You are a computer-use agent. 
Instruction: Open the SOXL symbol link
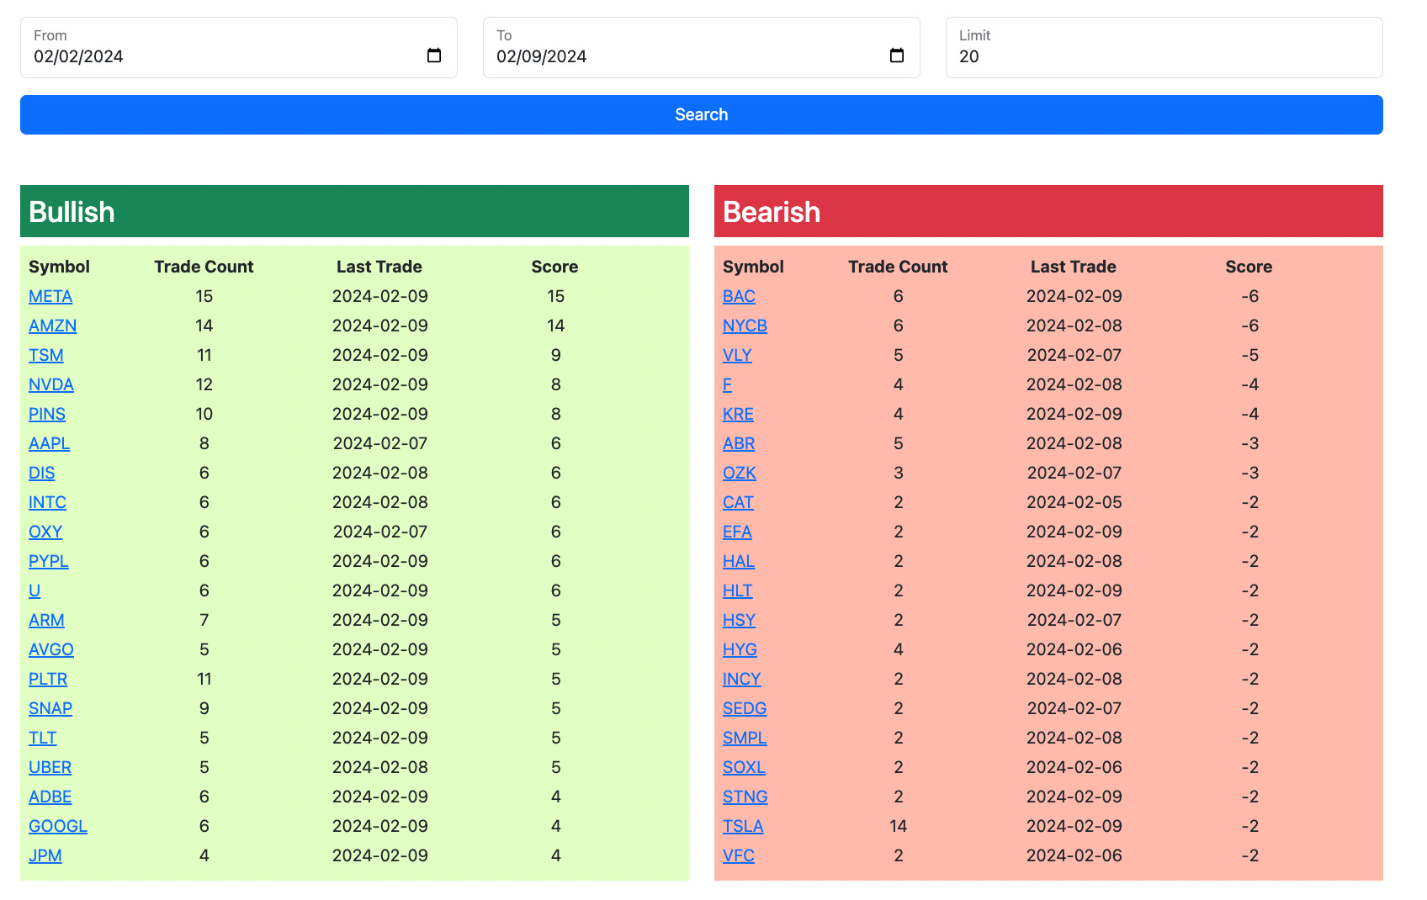tap(744, 767)
